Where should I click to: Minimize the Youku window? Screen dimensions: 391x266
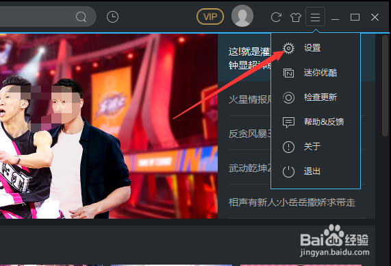point(335,19)
